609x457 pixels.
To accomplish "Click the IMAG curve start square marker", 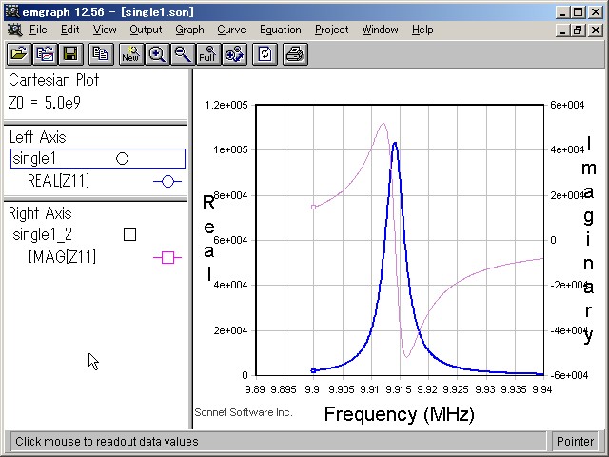I will click(x=313, y=208).
